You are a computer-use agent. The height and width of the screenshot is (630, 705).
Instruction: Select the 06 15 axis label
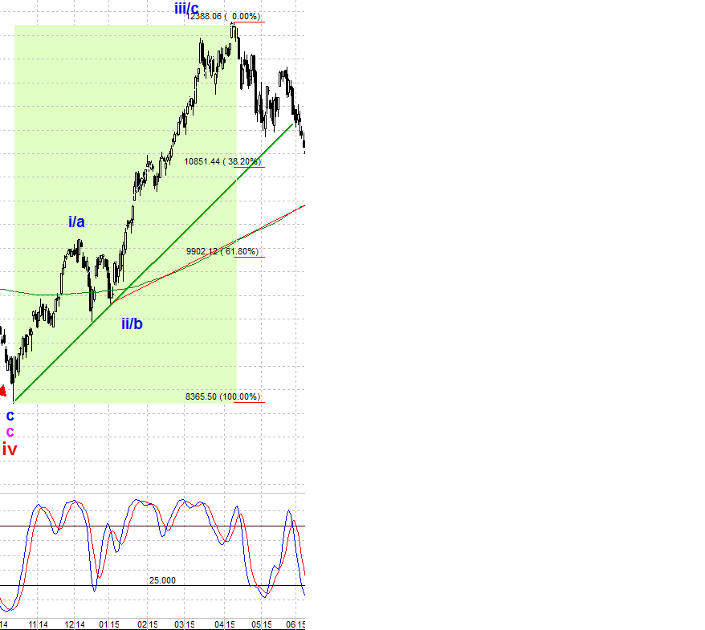click(294, 623)
